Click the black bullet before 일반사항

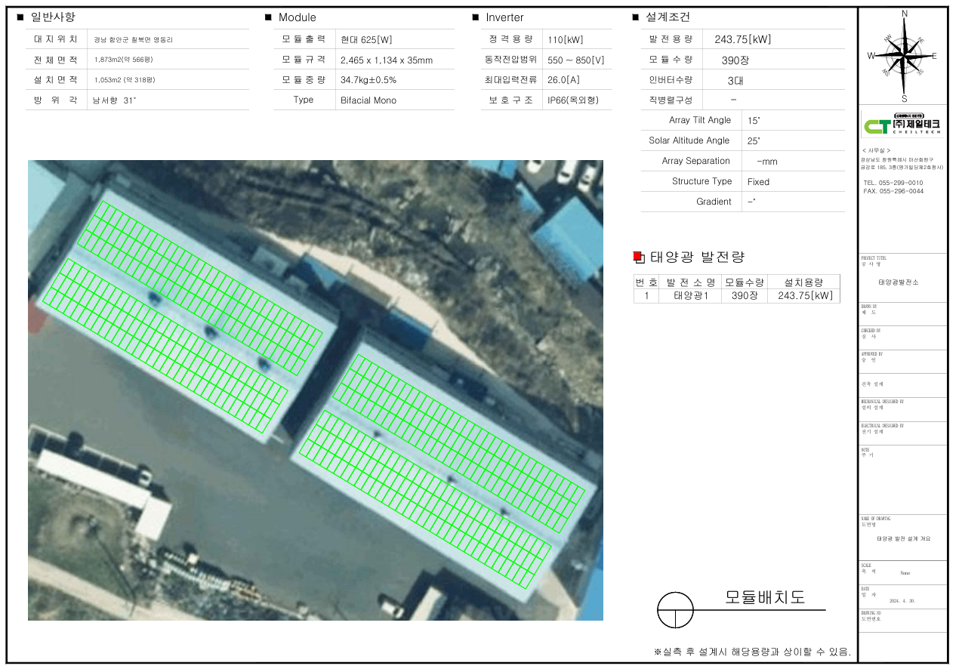pyautogui.click(x=20, y=17)
